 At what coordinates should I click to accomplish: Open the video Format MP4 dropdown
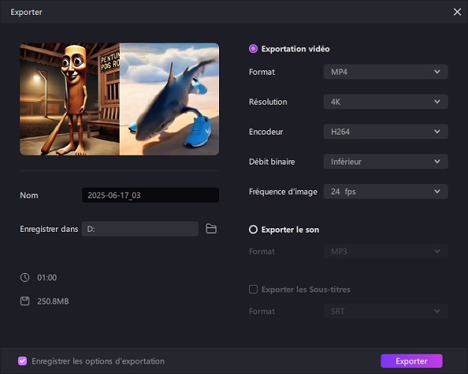385,72
